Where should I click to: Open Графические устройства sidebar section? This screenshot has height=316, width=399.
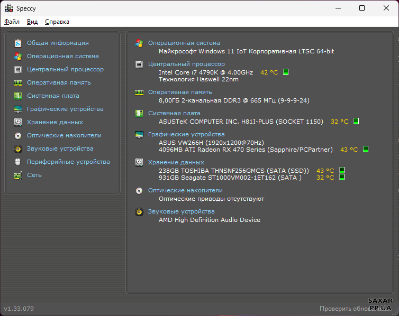point(65,109)
